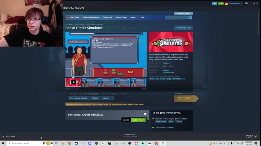Select the Casual tag under popular tags
The height and width of the screenshot is (146, 261).
(163, 79)
